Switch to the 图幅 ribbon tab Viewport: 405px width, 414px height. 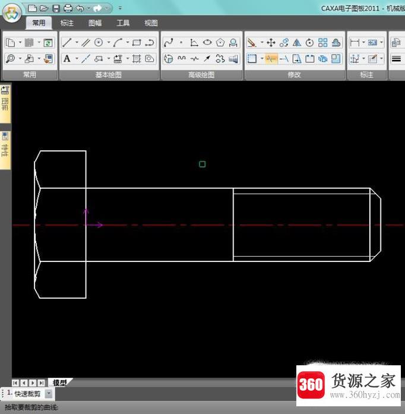pos(95,23)
